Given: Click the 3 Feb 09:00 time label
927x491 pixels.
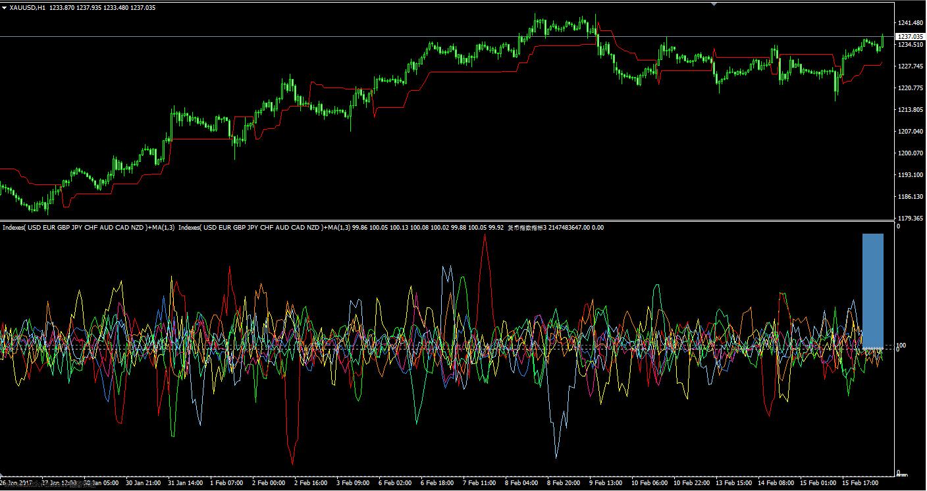Looking at the screenshot, I should [353, 483].
